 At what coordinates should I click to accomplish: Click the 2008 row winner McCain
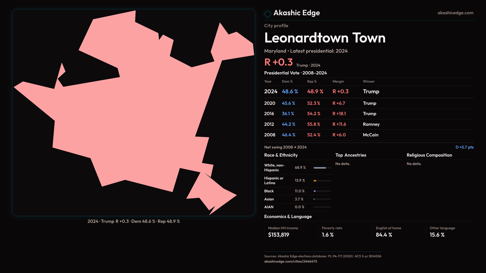[370, 135]
